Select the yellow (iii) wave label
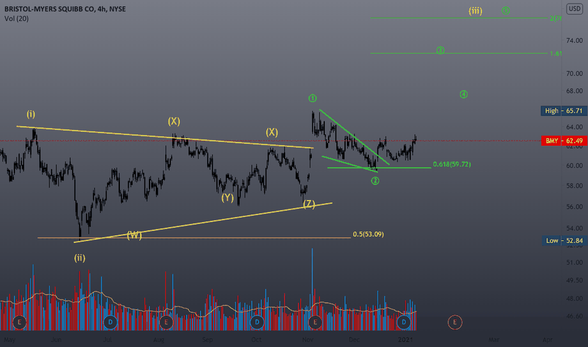 [476, 11]
